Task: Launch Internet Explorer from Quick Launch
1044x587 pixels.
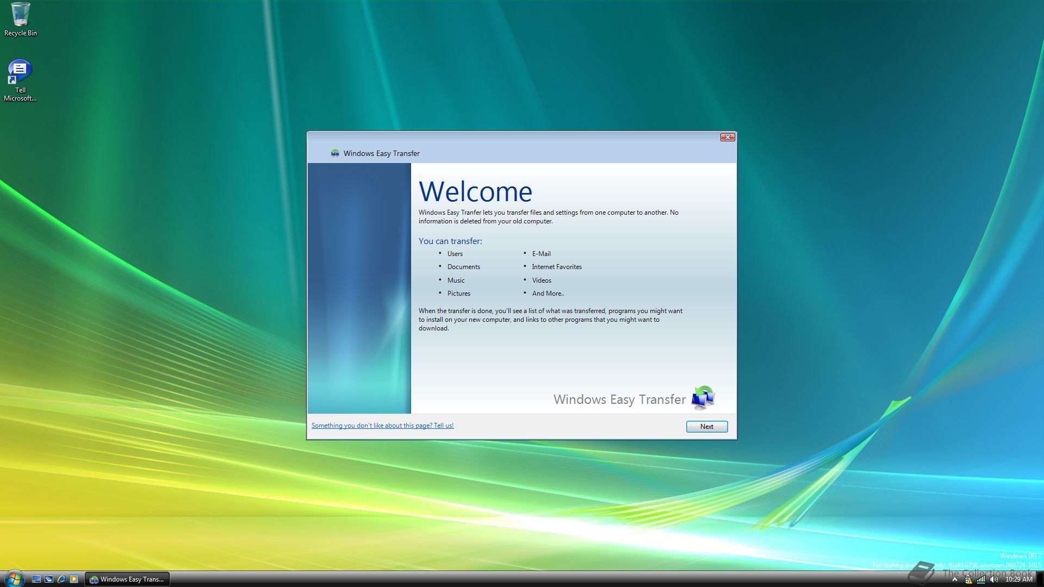Action: click(61, 579)
